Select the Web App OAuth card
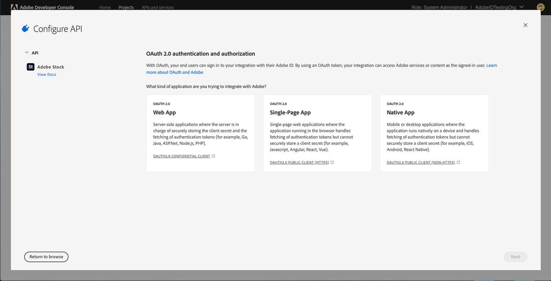 coord(200,132)
